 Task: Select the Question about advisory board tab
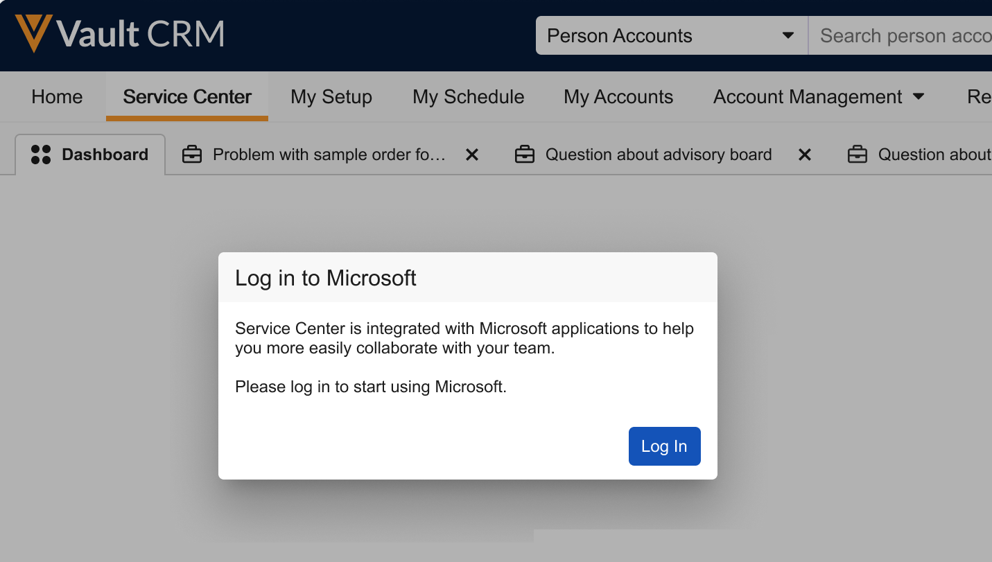[x=658, y=155]
